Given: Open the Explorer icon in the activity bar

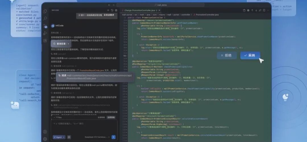Looking at the screenshot, I should tap(45, 11).
